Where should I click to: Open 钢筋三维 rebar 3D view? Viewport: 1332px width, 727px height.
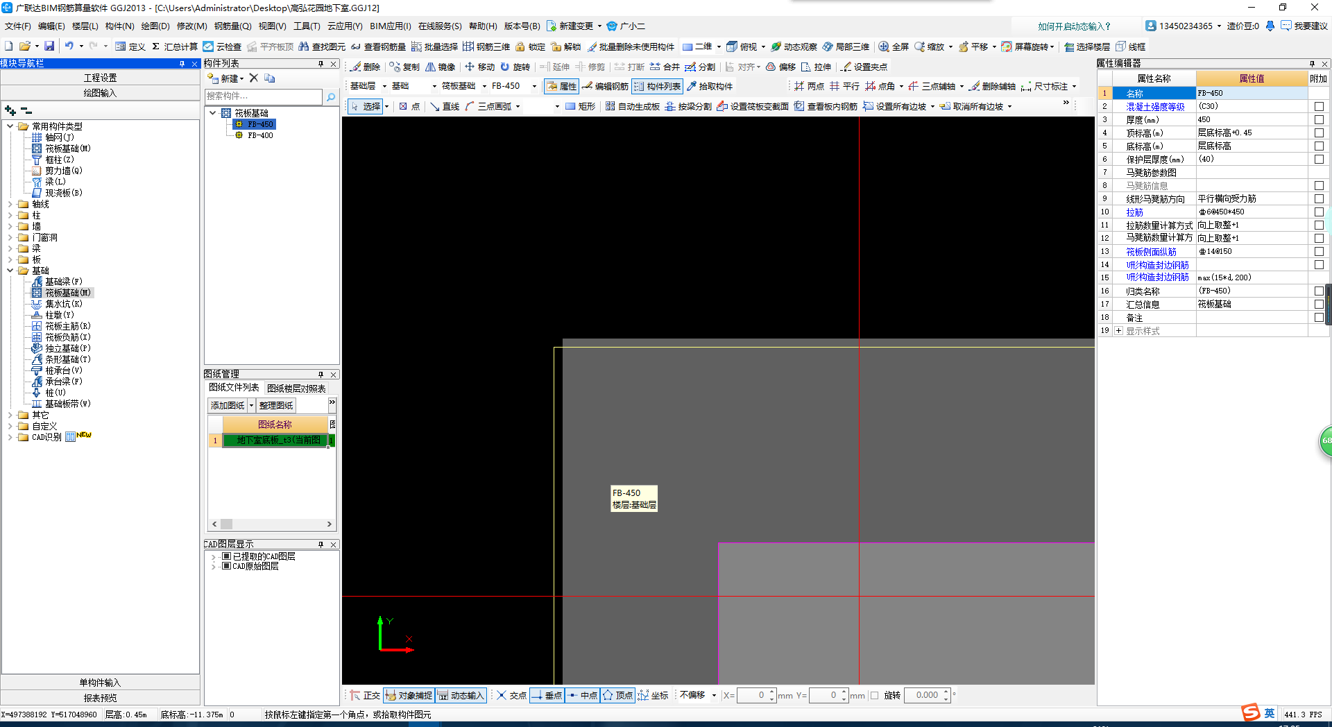[486, 46]
